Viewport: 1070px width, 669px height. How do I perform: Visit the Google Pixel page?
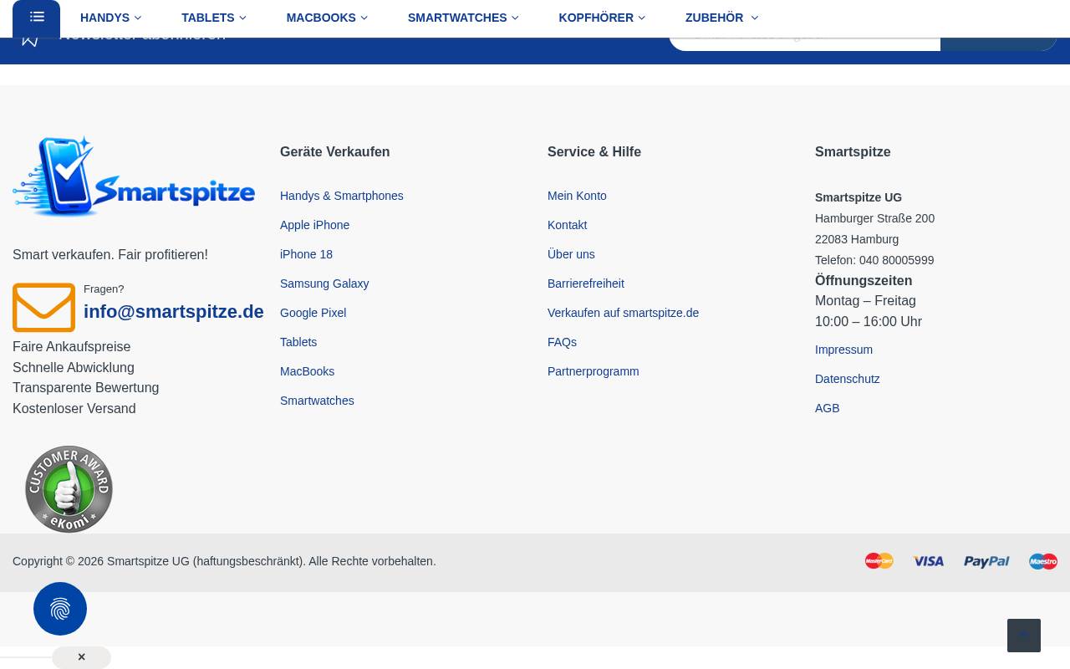(313, 313)
